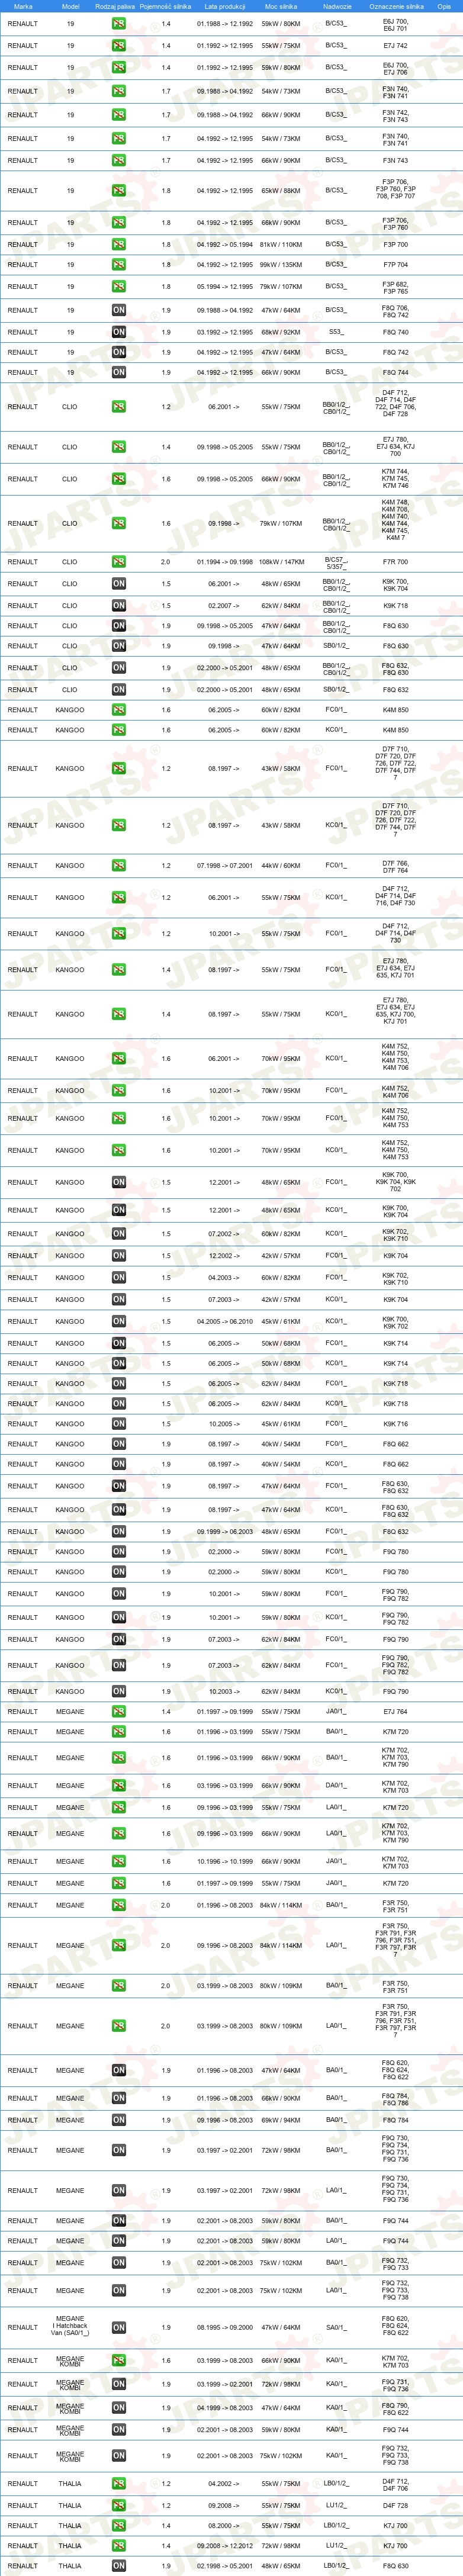Click petrol icon in Thalia 04.2002 row

(118, 2484)
